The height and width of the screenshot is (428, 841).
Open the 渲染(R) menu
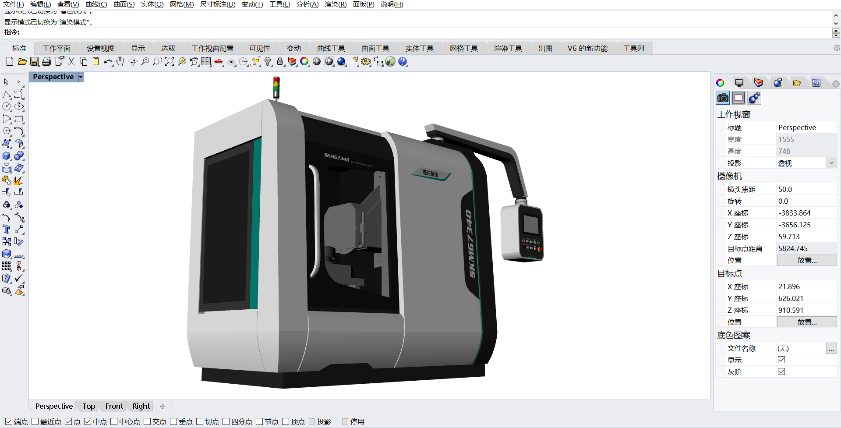coord(335,4)
